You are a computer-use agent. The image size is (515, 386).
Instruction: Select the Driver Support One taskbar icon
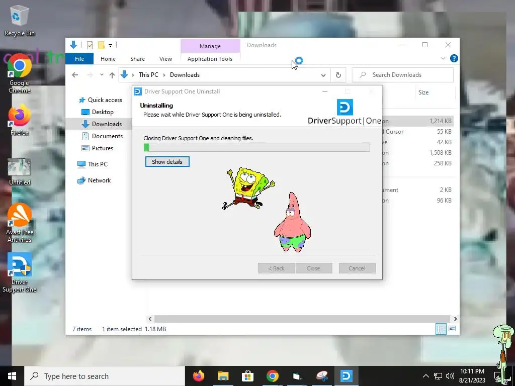[346, 376]
